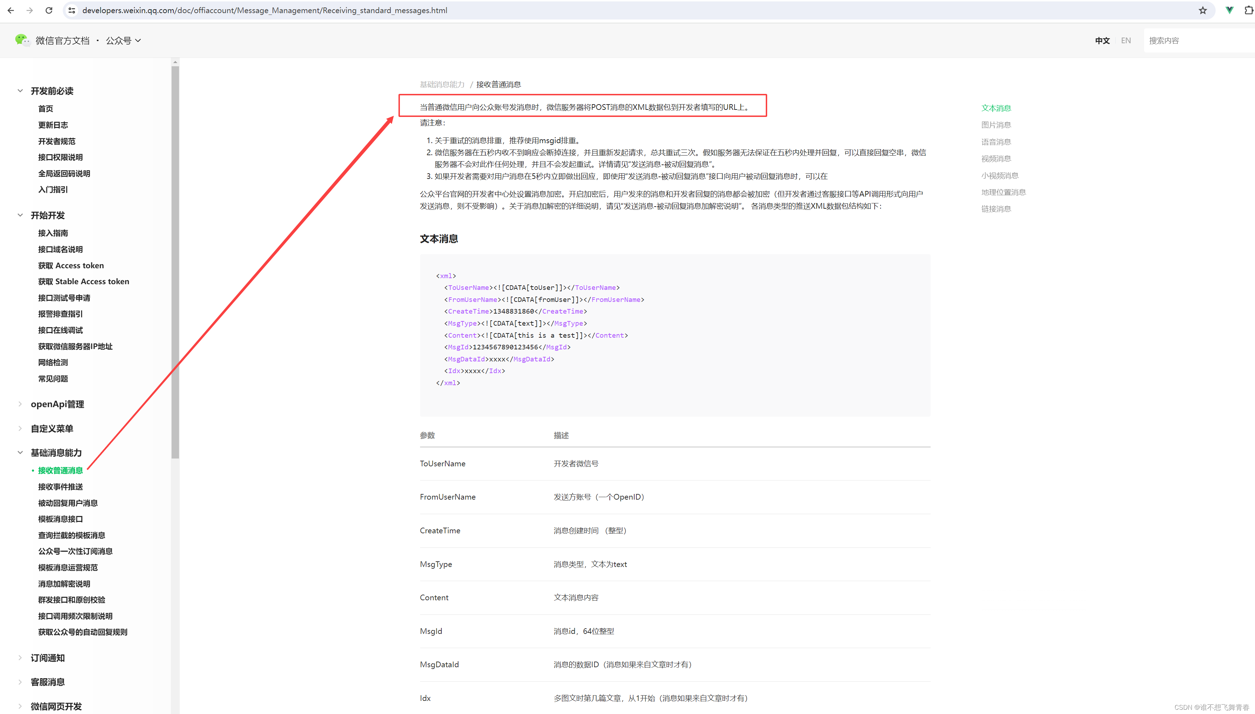Expand the 微信网页开发 section
The image size is (1255, 714).
(x=20, y=706)
